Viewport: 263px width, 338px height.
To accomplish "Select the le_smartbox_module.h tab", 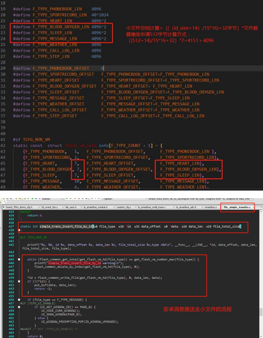I will coord(95,207).
